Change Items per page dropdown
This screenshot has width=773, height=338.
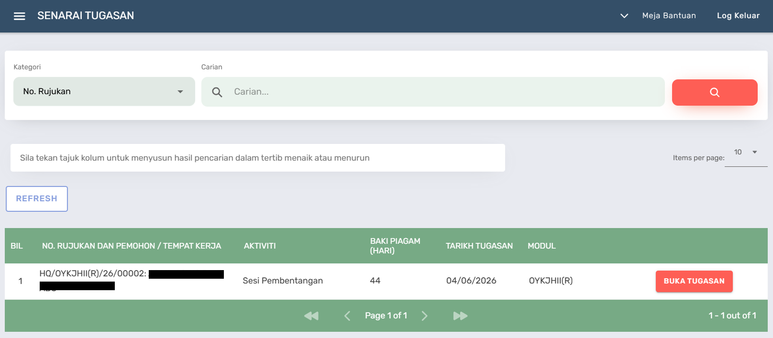(746, 153)
